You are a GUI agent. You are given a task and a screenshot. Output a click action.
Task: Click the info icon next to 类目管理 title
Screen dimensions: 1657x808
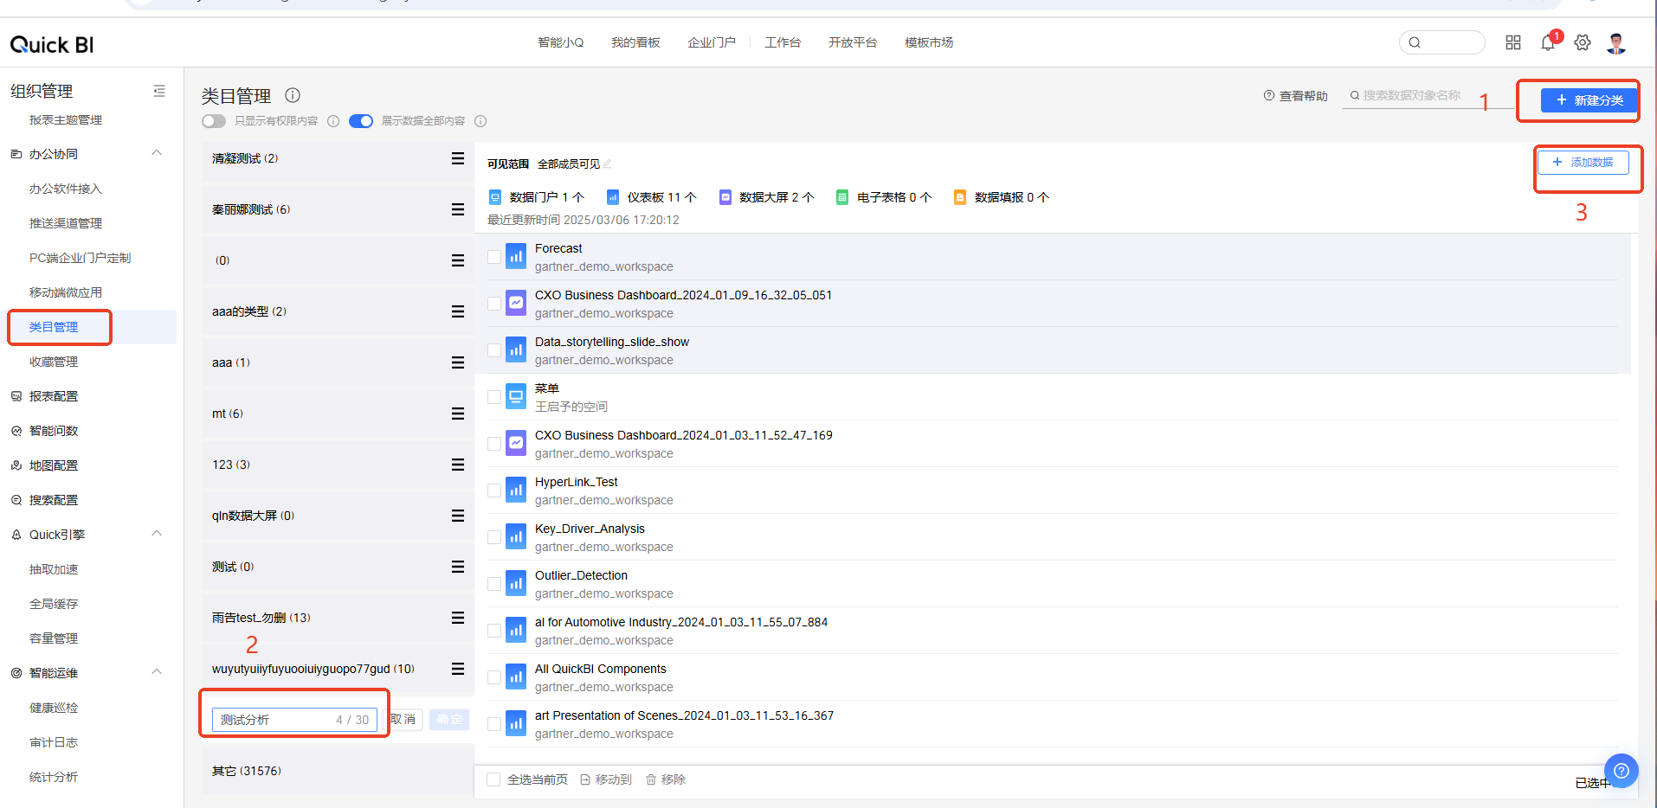293,95
